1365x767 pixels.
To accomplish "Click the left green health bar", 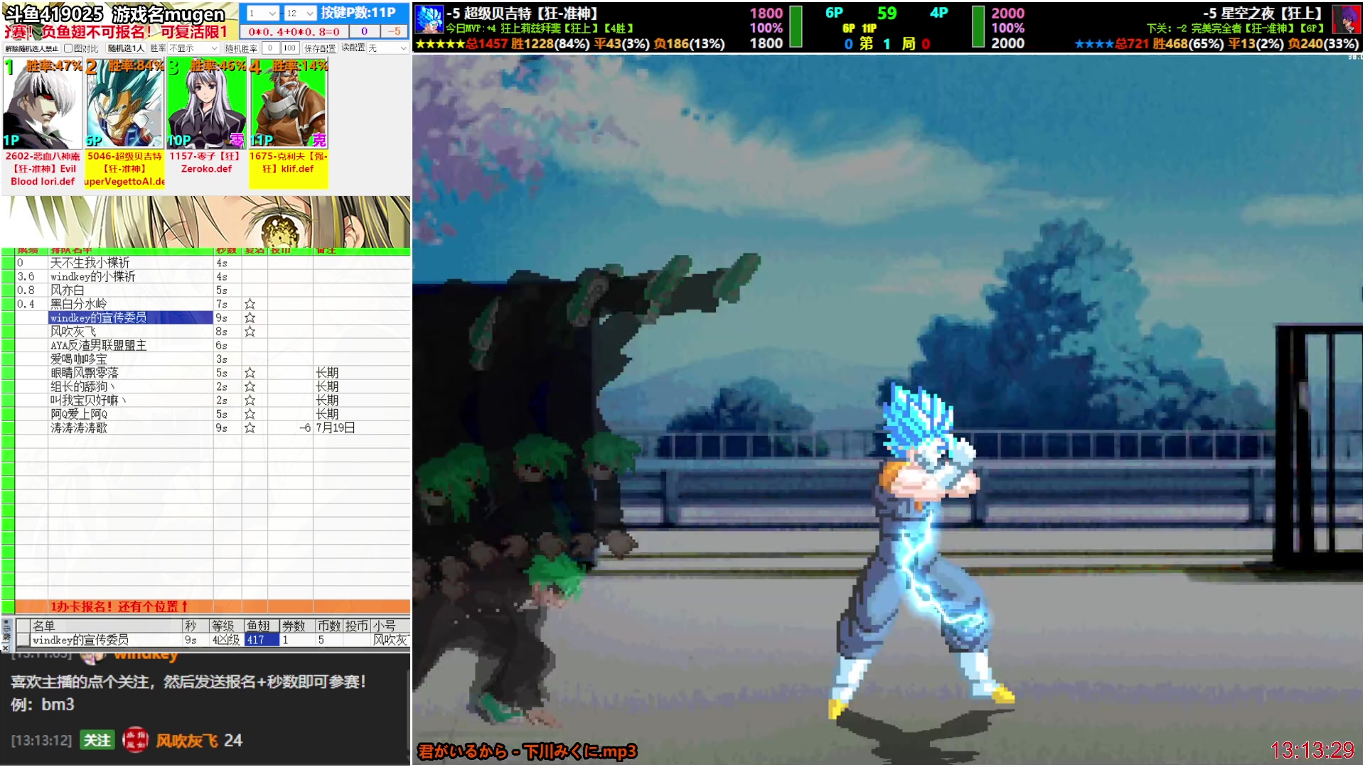I will pos(796,27).
